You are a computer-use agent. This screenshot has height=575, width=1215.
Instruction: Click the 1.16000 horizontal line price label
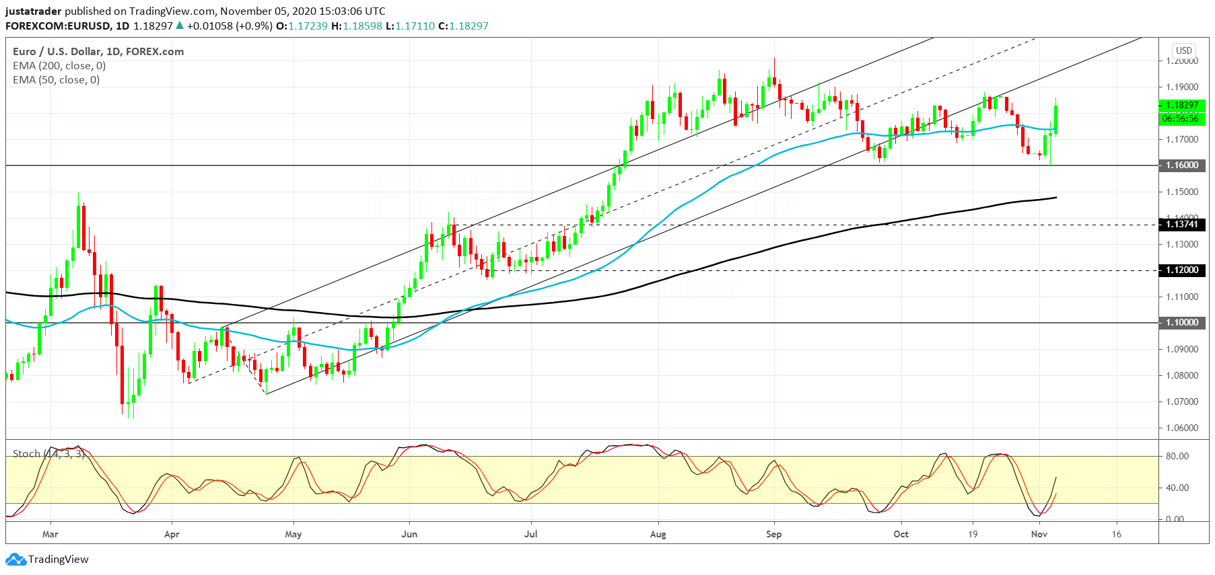[1182, 165]
